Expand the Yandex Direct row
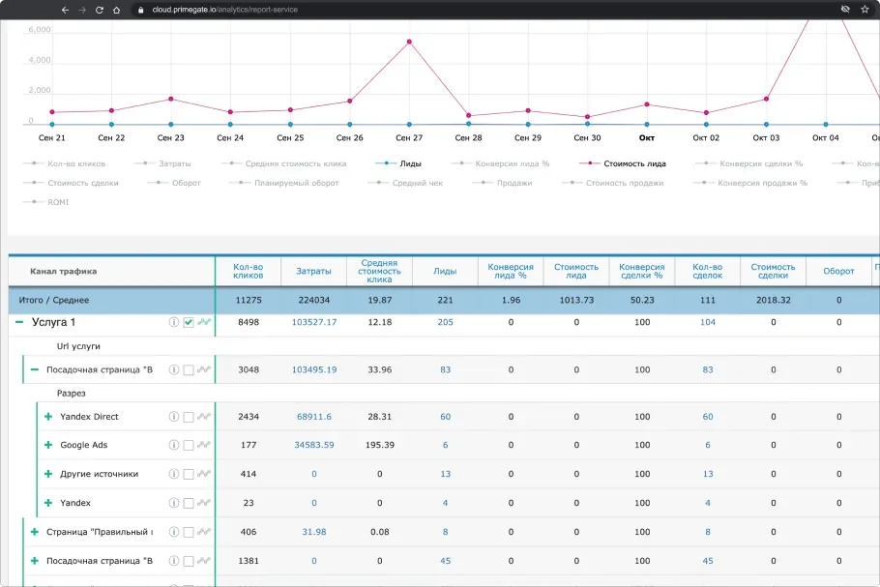 [48, 417]
